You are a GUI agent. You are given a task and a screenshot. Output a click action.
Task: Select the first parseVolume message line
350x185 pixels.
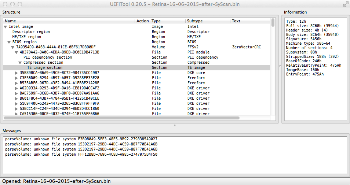point(81,139)
